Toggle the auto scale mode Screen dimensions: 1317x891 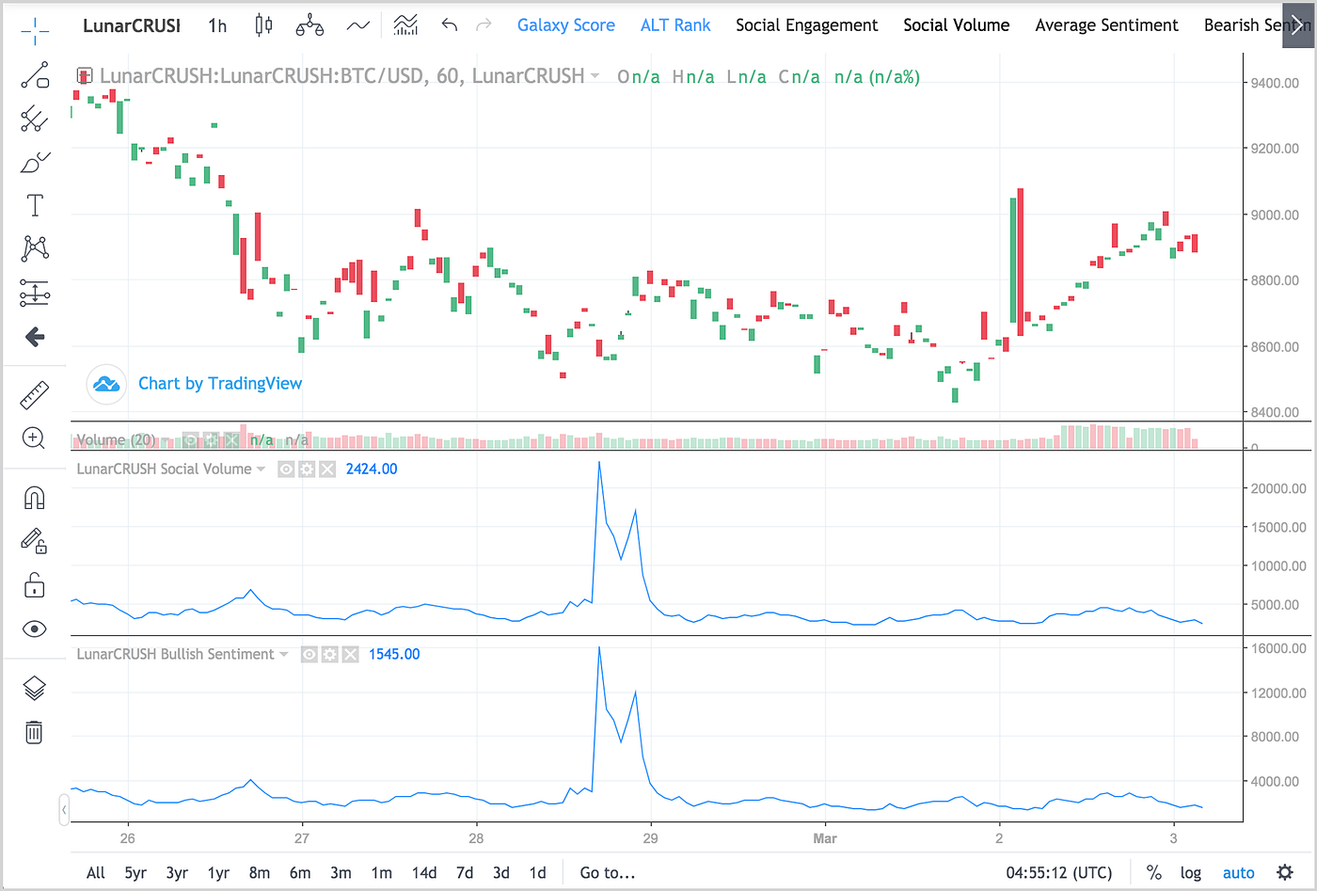[1239, 873]
